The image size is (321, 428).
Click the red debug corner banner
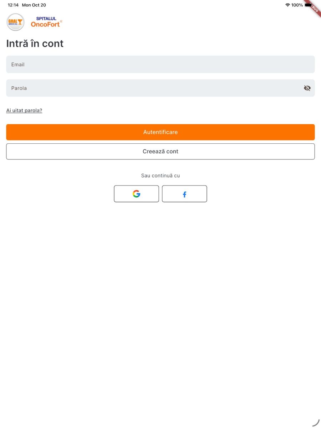coord(314,7)
